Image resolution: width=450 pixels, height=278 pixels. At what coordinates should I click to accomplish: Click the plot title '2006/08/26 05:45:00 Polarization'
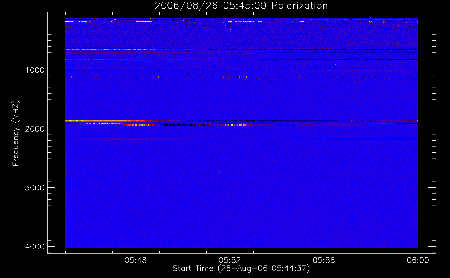(241, 6)
